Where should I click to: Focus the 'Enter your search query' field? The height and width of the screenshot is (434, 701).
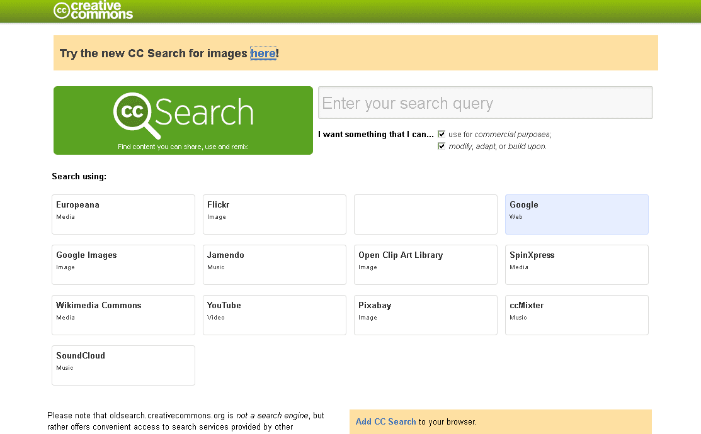(x=485, y=103)
